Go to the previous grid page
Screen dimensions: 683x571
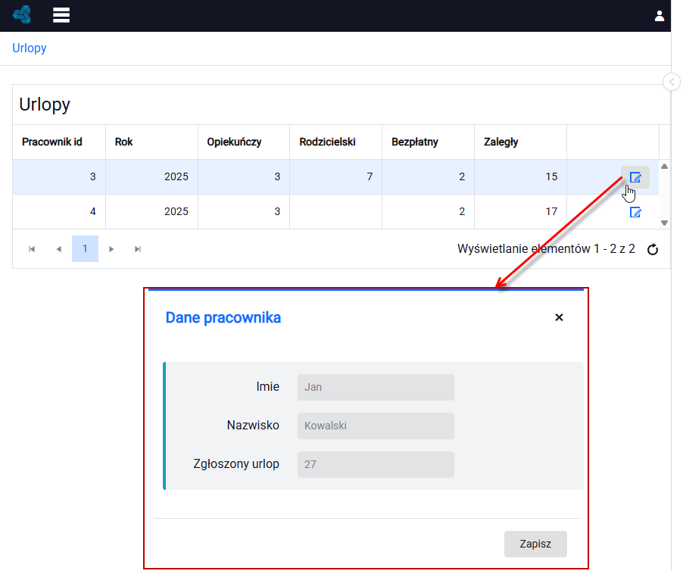(x=59, y=249)
